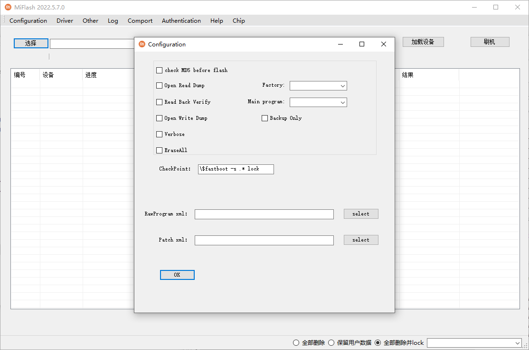Toggle the Open Read Dump checkbox

coord(160,86)
